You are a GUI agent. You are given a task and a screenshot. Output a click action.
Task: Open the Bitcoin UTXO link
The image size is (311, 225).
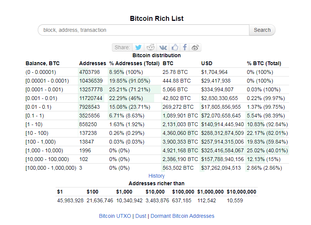pos(115,216)
